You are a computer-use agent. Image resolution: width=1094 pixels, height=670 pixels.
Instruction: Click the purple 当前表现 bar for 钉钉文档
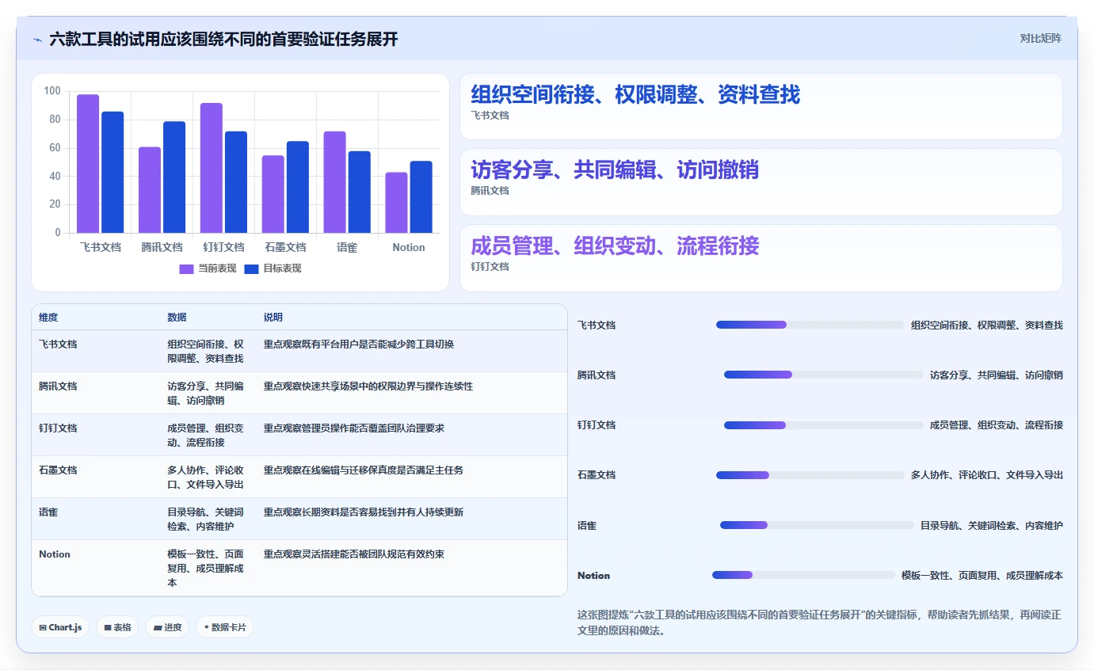pos(212,168)
